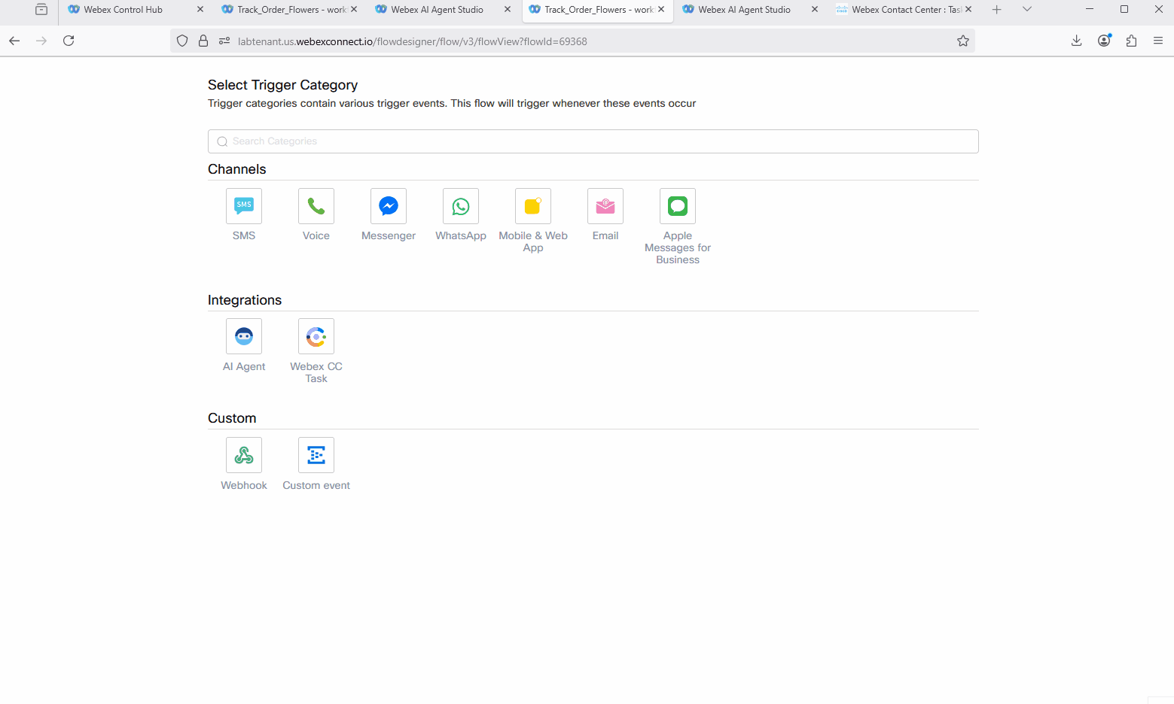Pick the Webex CC Task integration
1174x704 pixels.
click(x=316, y=337)
